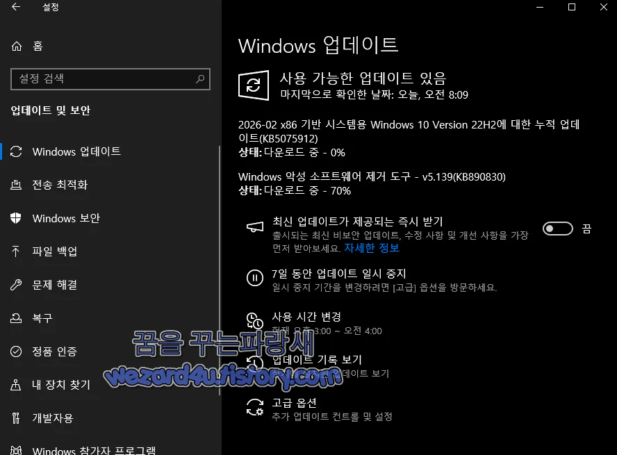Screen dimensions: 617x455
Task: Select 전송 최적화 in the sidebar
Action: (x=63, y=185)
